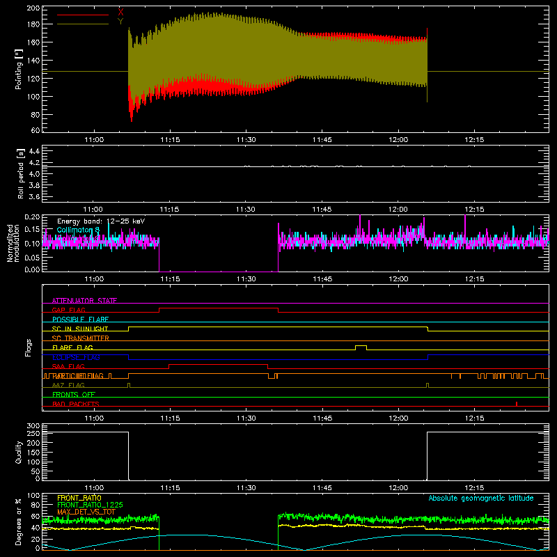Select the SC_TRANSMITTER label
Viewport: 557px width, 557px height.
click(x=80, y=338)
